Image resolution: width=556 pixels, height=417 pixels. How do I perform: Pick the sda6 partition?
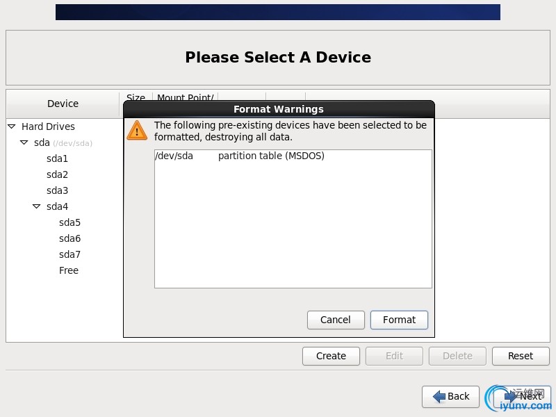click(69, 238)
